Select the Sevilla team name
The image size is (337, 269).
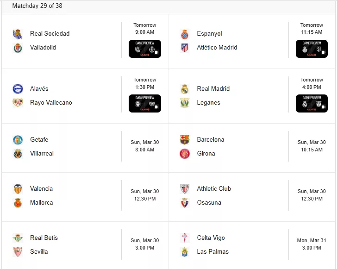click(39, 251)
